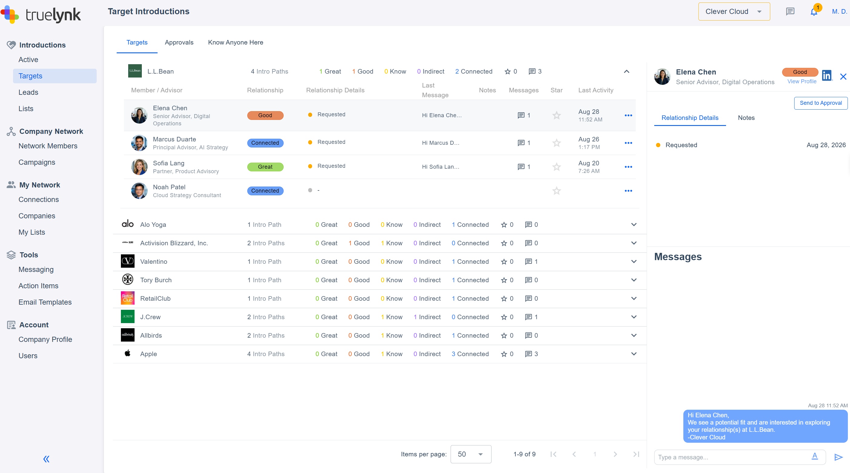Open the M. D. user menu
The image size is (850, 473).
click(x=839, y=12)
